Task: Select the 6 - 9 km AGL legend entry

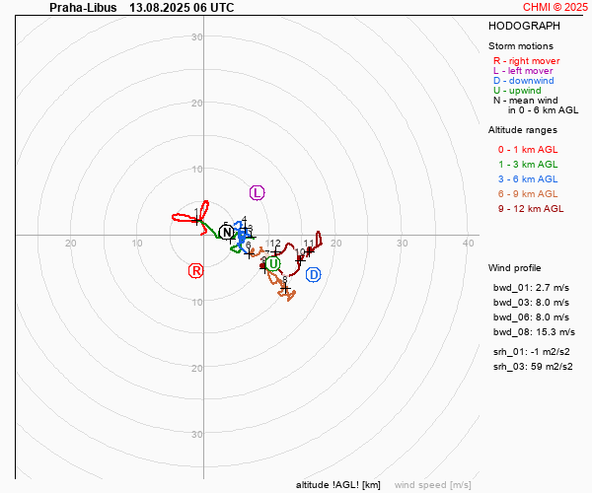Action: (528, 194)
